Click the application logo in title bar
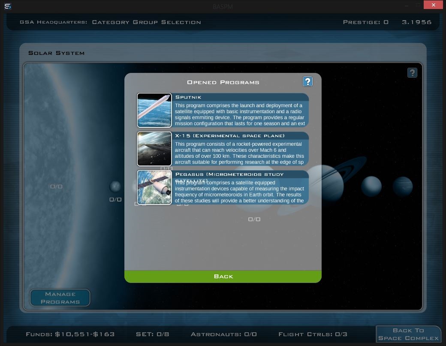 coord(8,6)
